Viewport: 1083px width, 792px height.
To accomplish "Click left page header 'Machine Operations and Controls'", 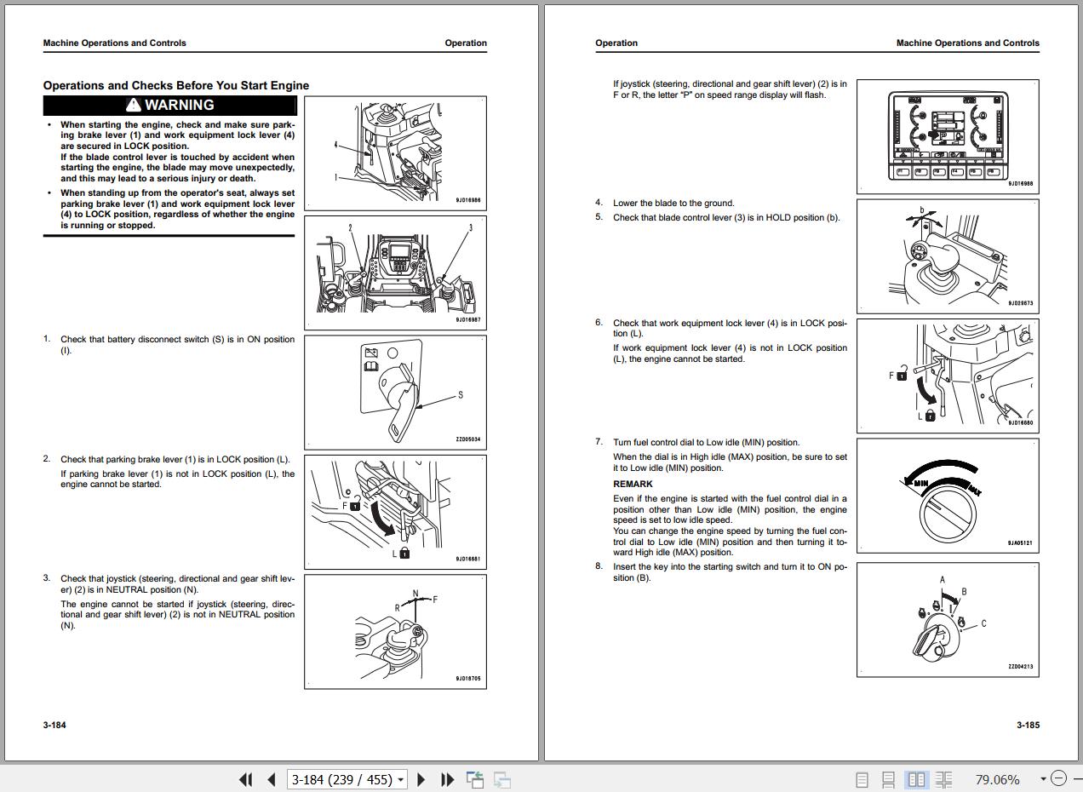I will [114, 43].
